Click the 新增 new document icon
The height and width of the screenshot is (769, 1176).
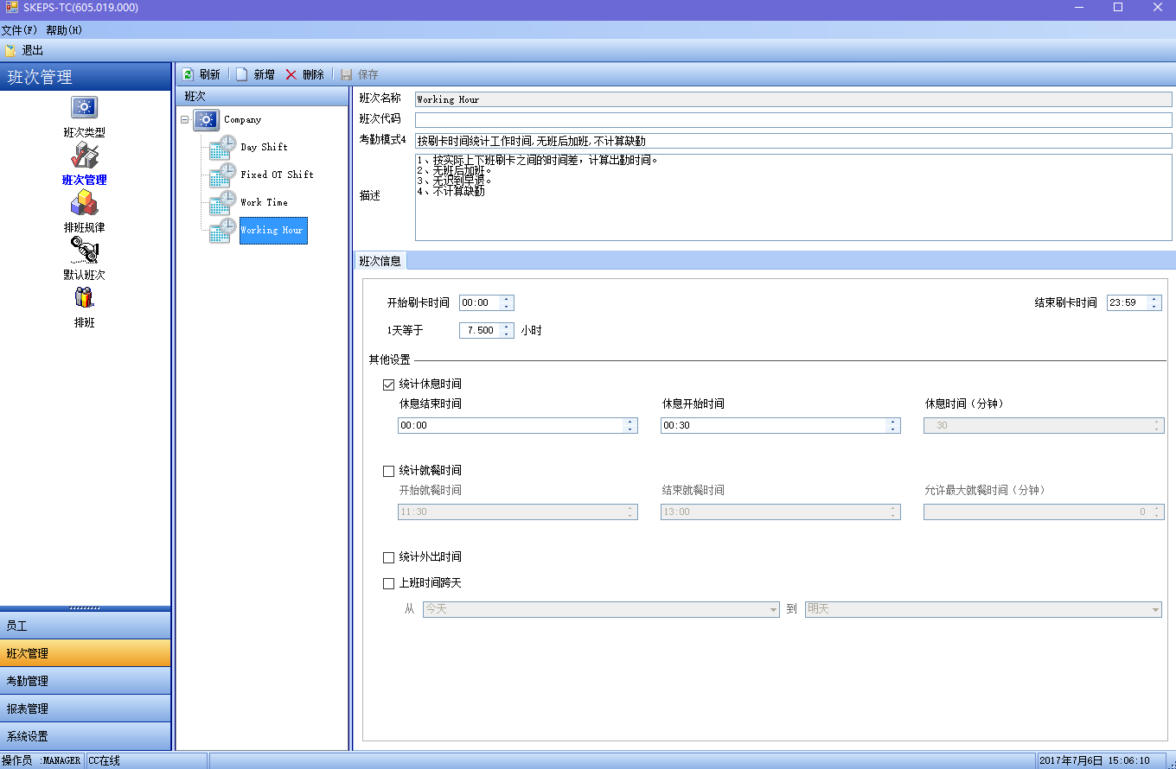(242, 75)
